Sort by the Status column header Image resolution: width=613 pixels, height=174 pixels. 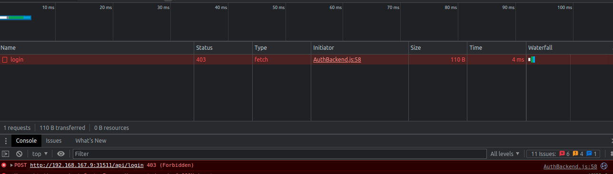[223, 48]
